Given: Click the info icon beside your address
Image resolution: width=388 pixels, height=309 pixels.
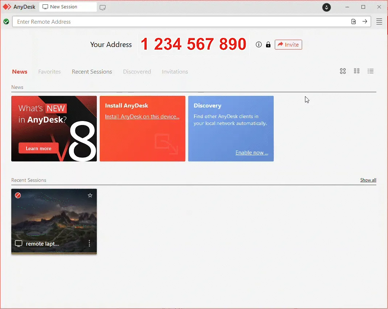Looking at the screenshot, I should point(259,44).
